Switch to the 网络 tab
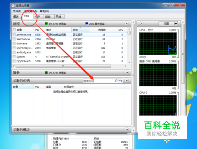197x149 pixels. (x=59, y=17)
